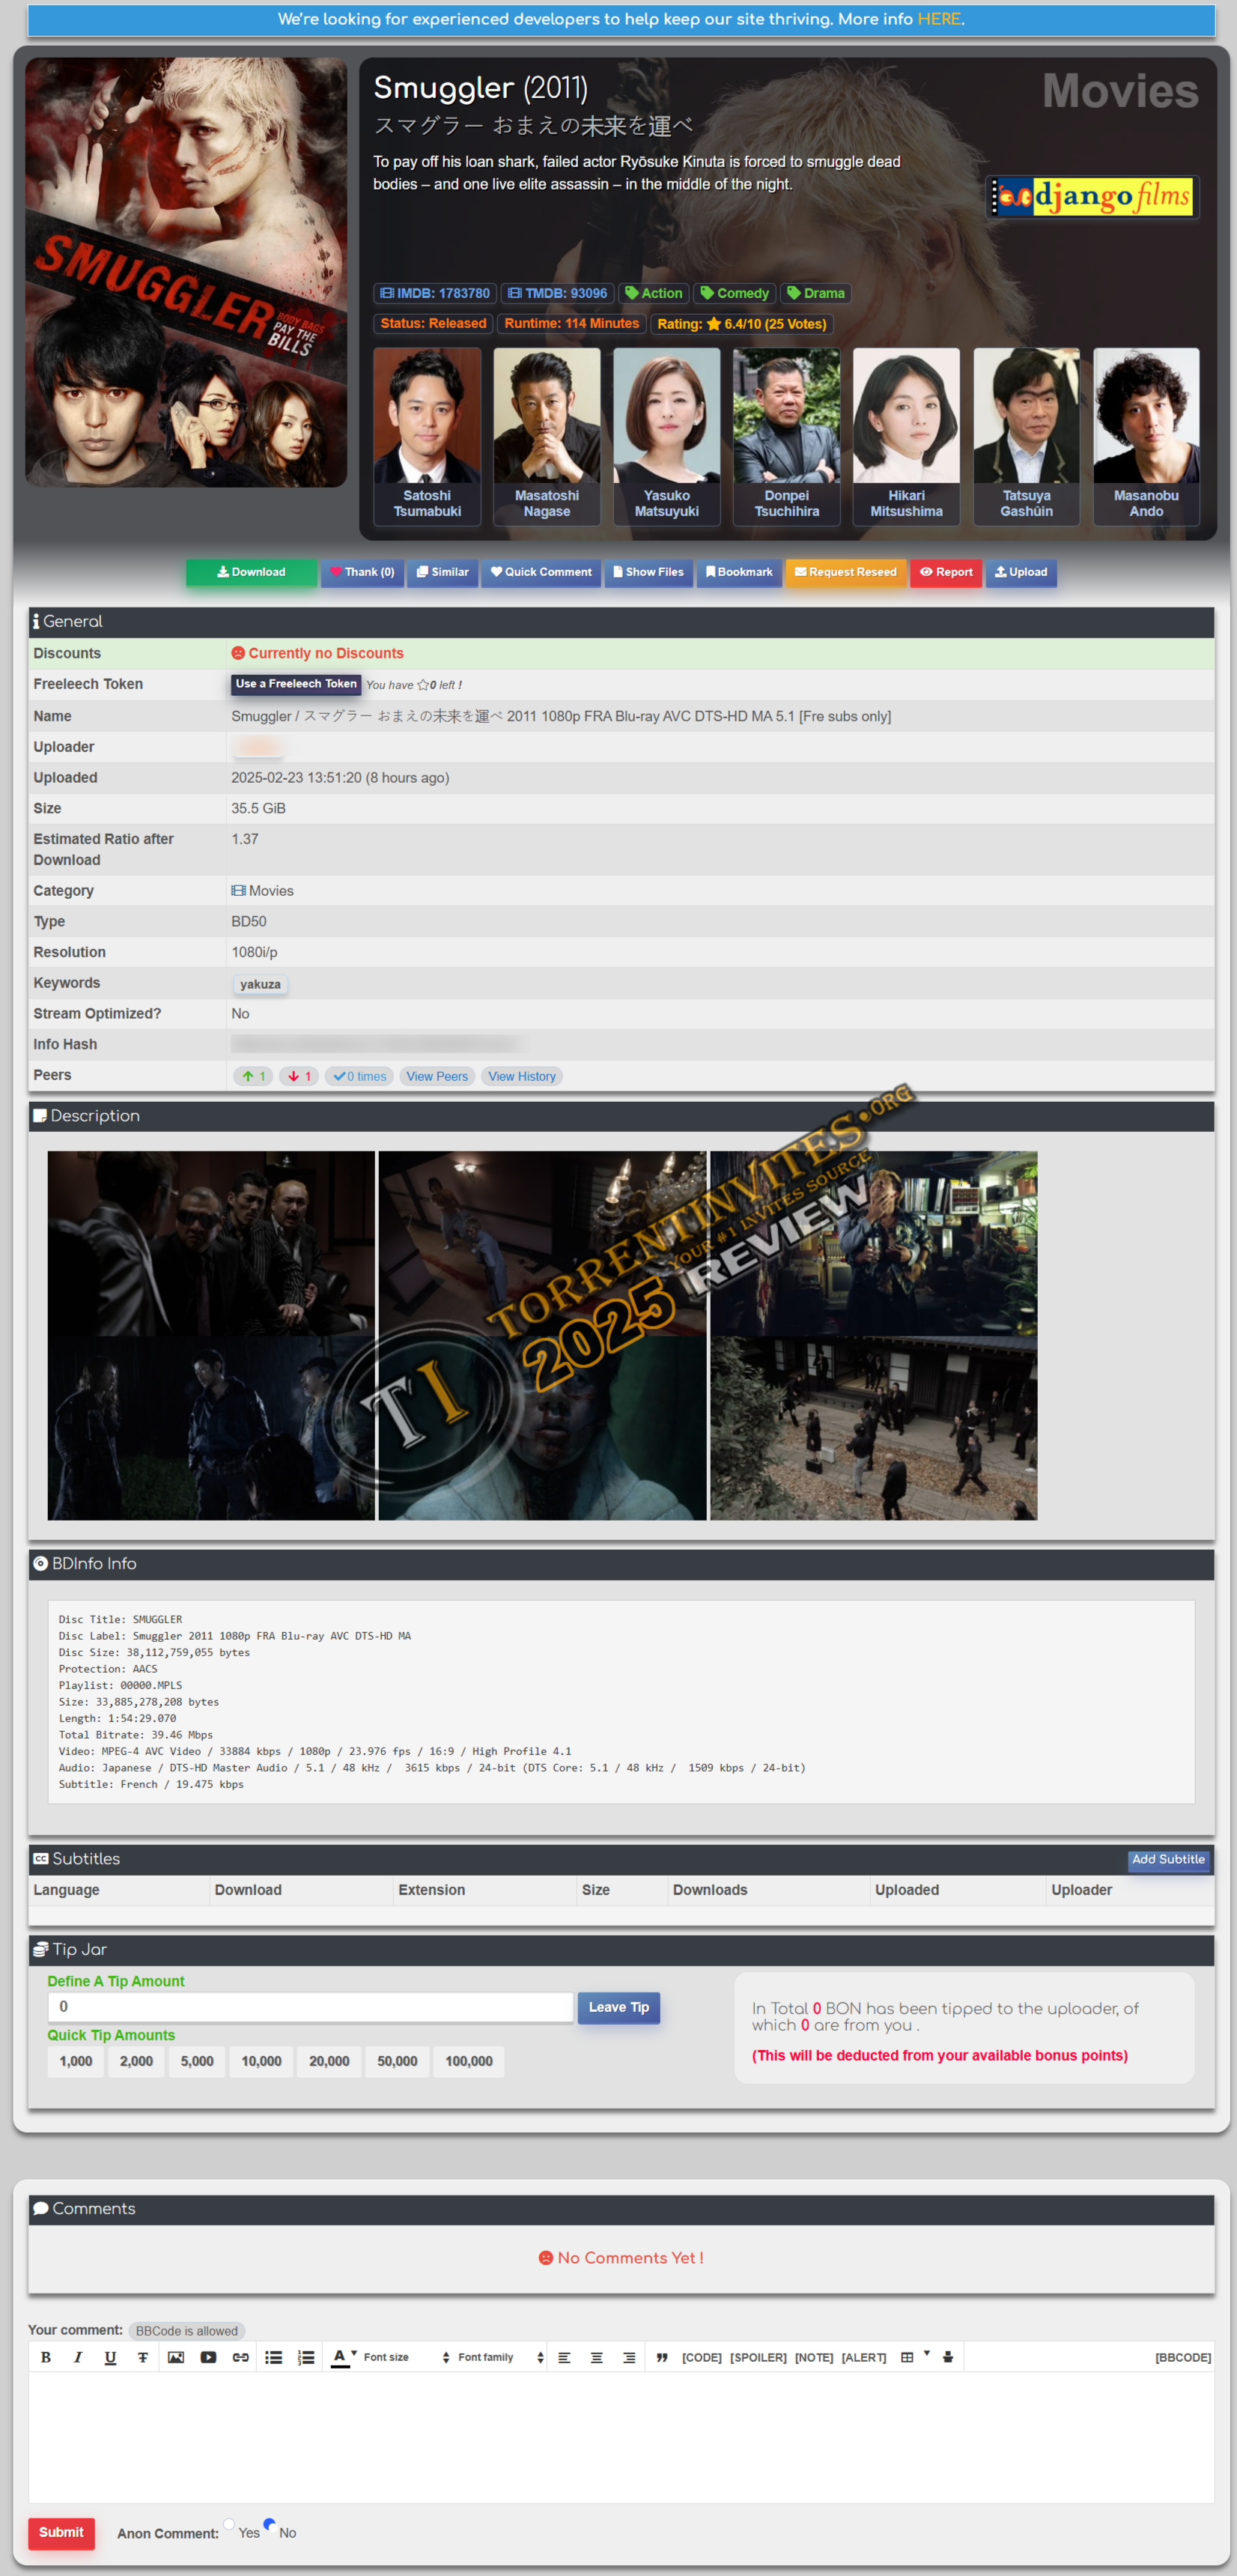Select the Drama genre tag
The width and height of the screenshot is (1237, 2576).
[x=816, y=293]
